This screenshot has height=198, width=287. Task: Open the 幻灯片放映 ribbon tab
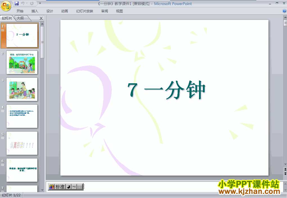click(85, 11)
